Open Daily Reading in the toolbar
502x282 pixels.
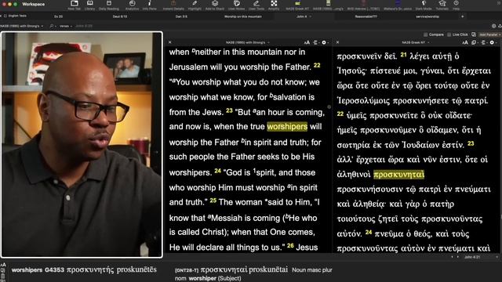(x=109, y=5)
